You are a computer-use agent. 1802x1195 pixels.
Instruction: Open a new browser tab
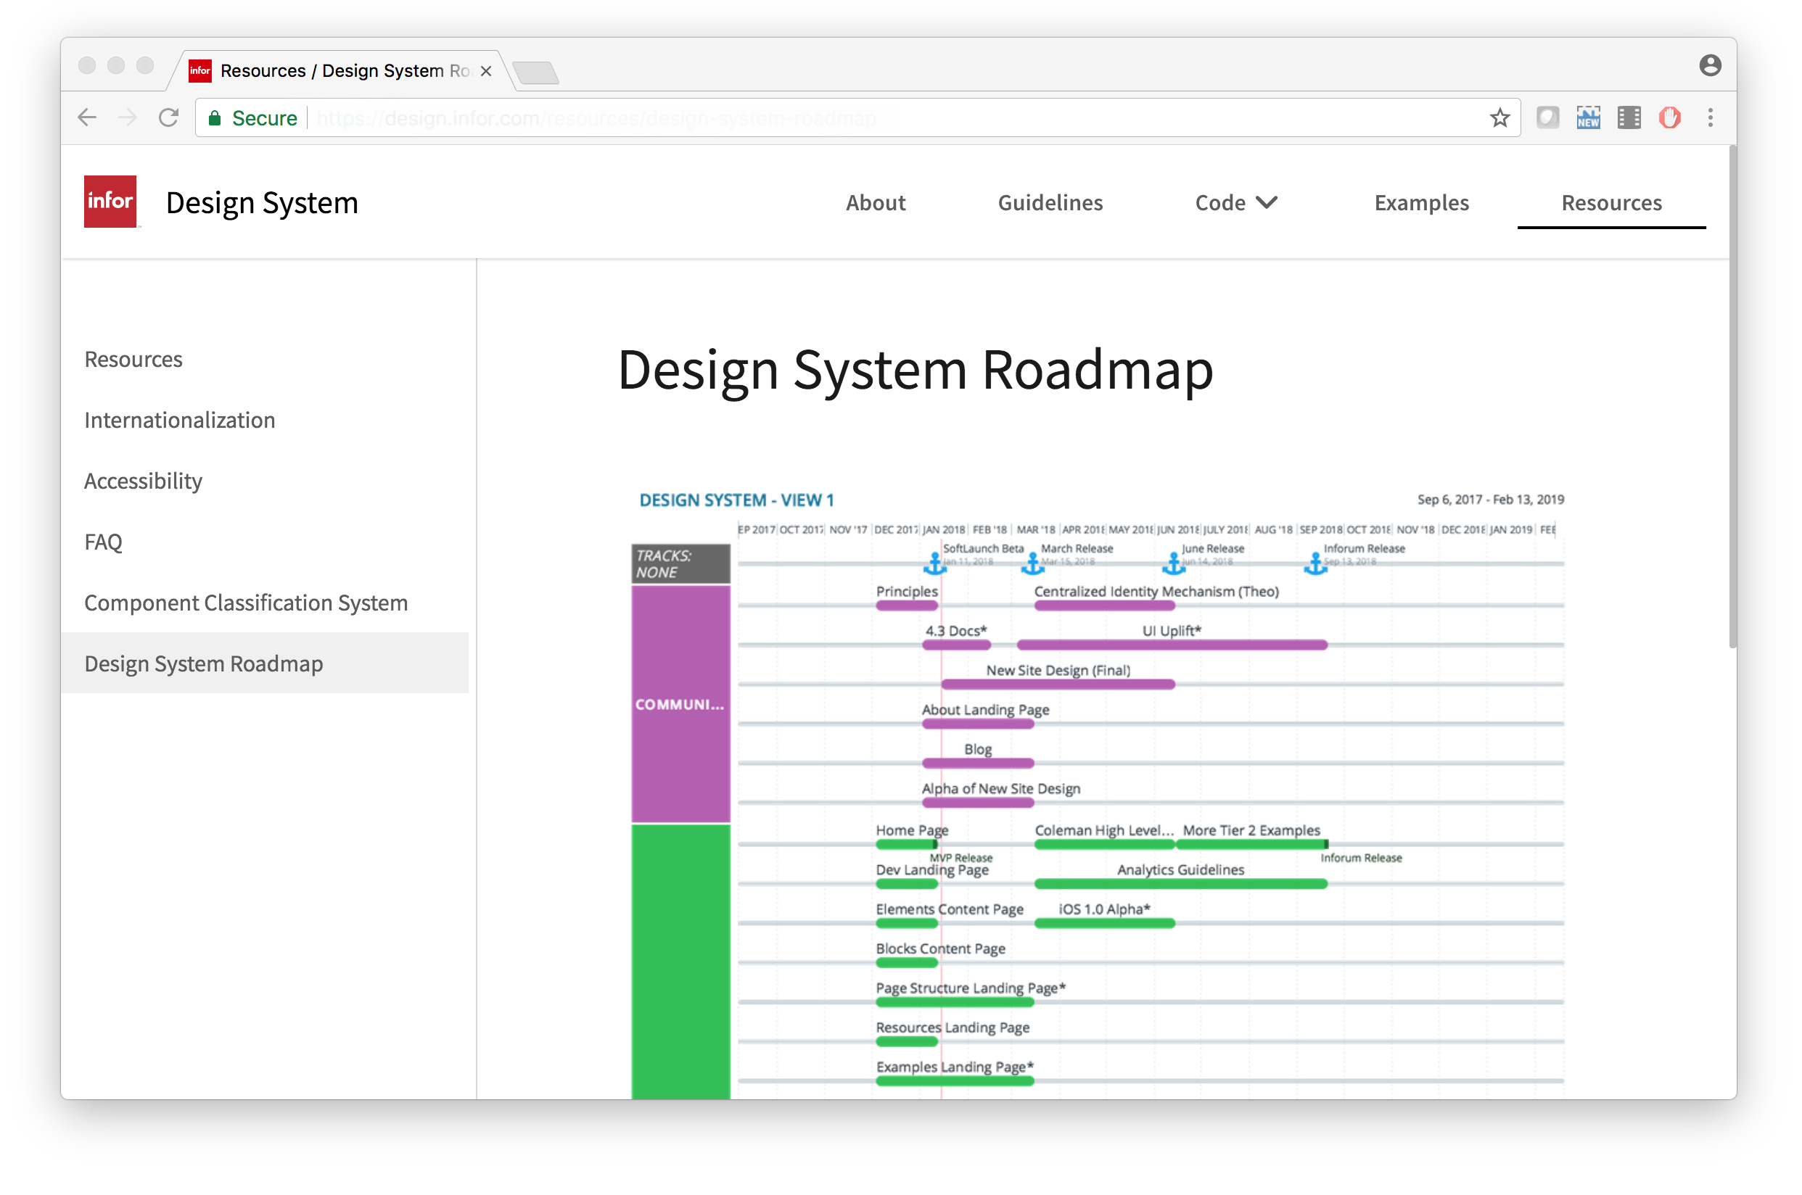(x=536, y=73)
